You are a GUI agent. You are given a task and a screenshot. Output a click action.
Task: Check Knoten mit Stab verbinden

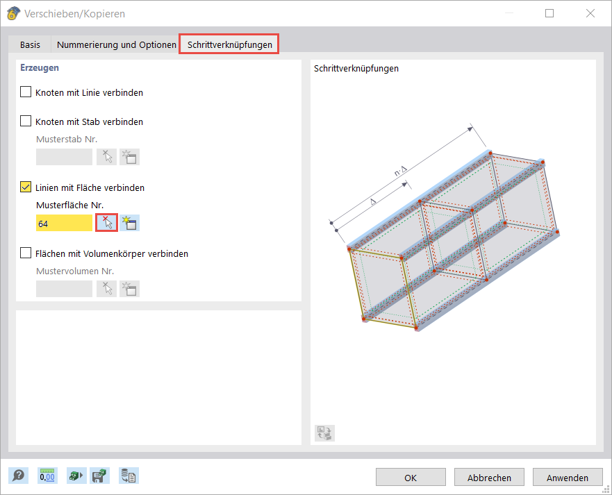[25, 121]
